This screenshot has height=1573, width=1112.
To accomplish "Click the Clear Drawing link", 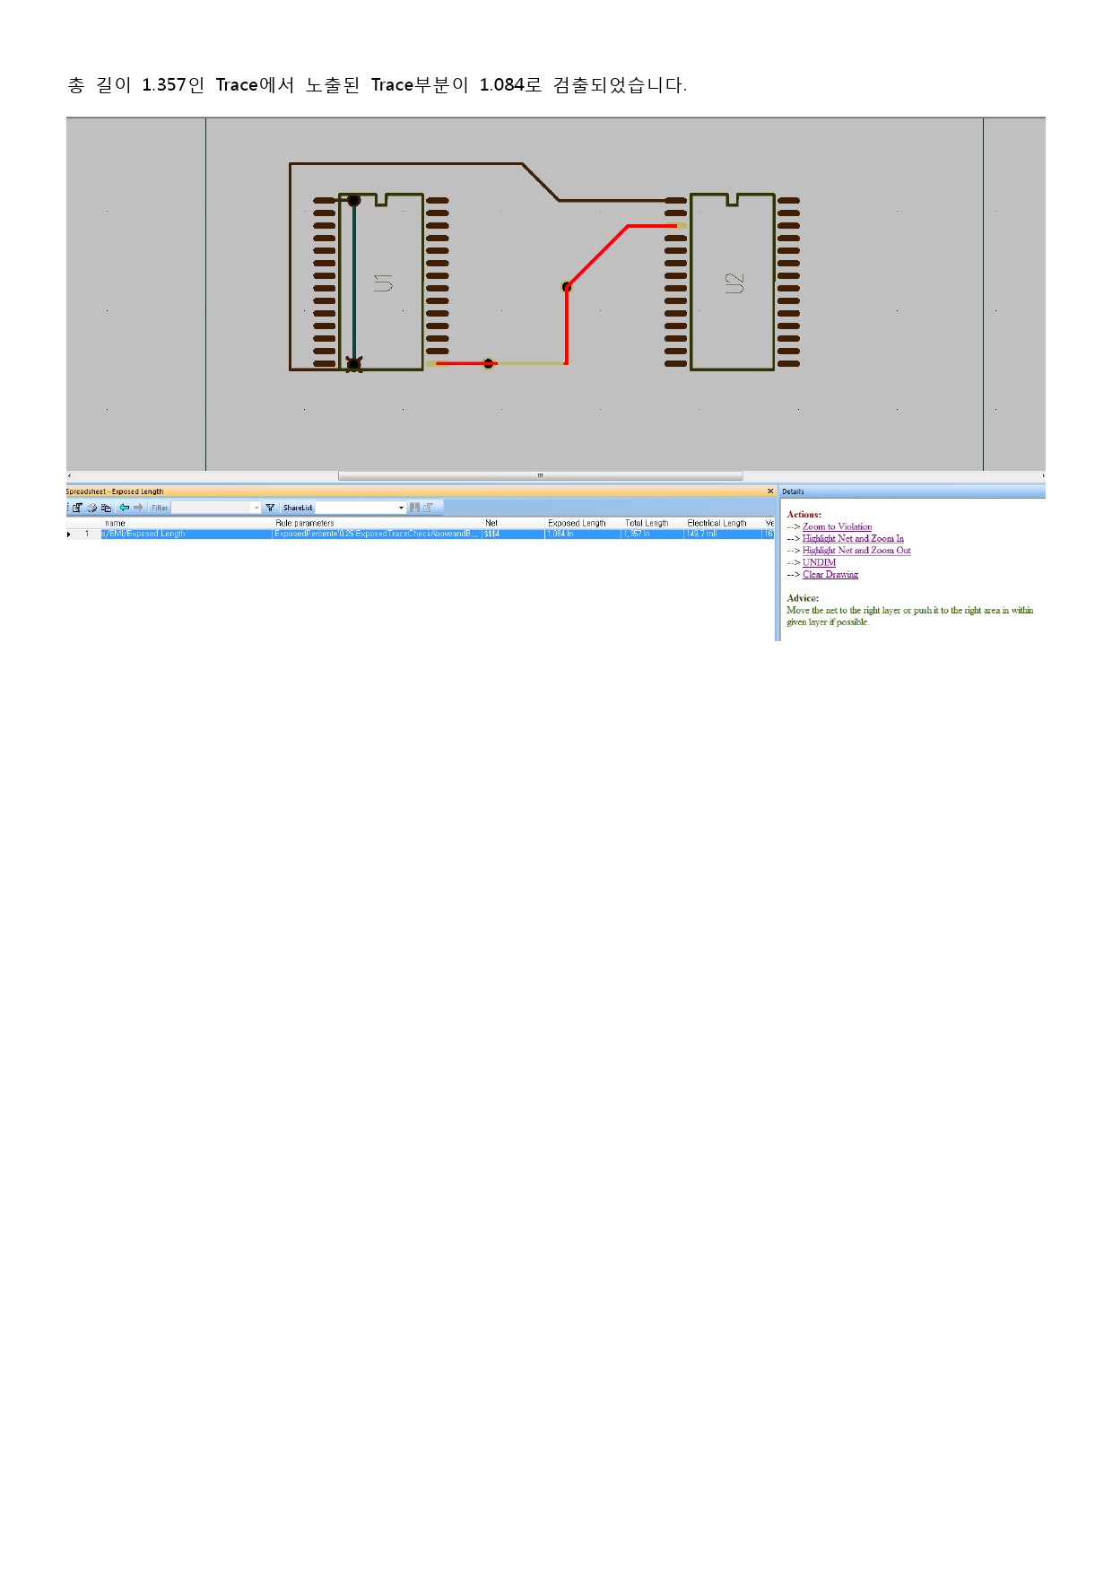I will tap(830, 575).
